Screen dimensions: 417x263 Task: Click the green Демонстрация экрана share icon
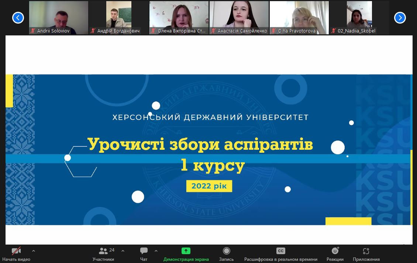pyautogui.click(x=186, y=251)
